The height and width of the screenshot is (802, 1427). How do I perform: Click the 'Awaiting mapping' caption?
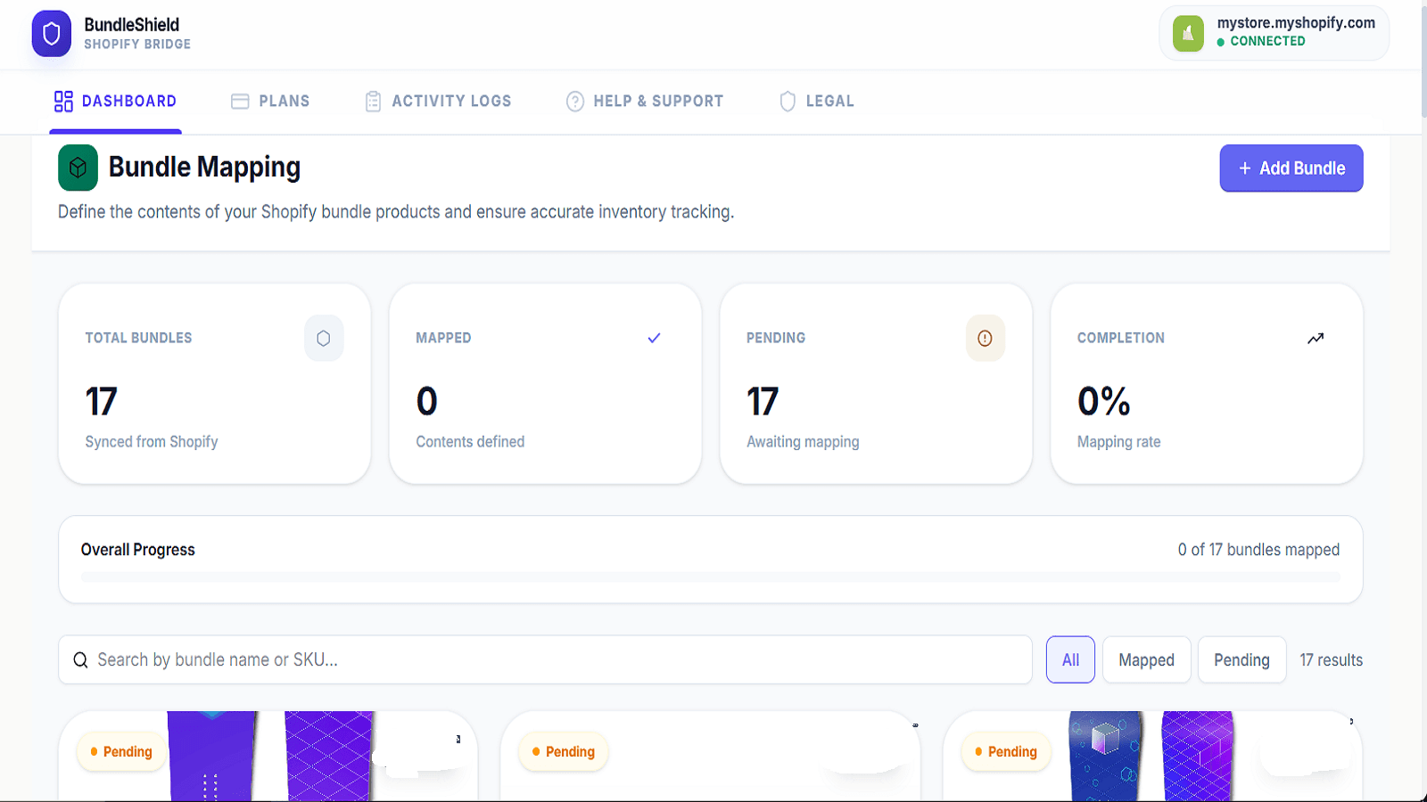click(803, 442)
